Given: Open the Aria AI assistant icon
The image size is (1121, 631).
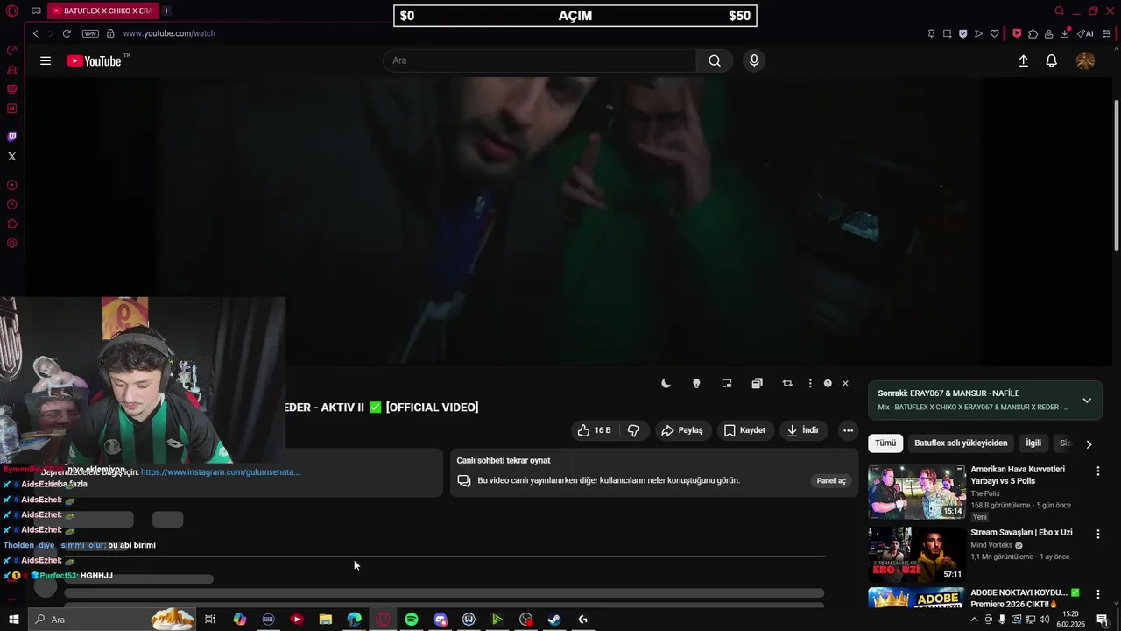Looking at the screenshot, I should (1086, 33).
